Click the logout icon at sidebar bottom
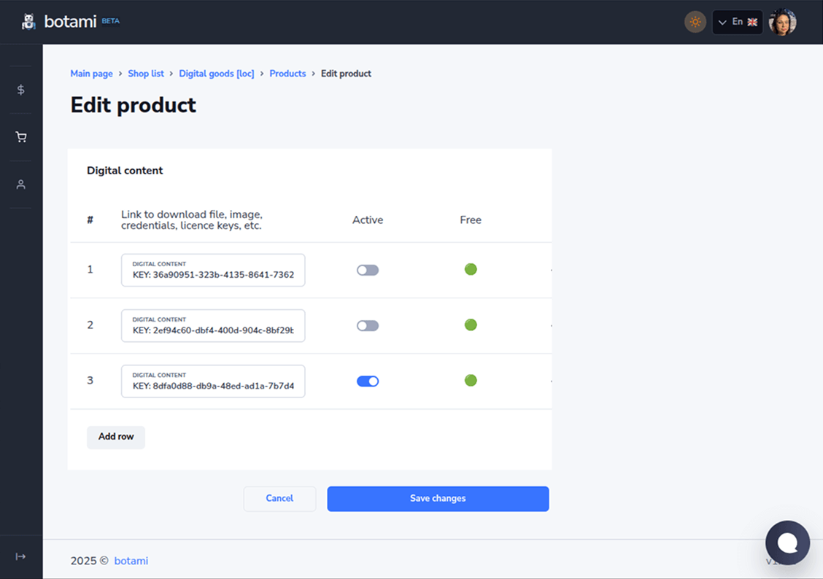This screenshot has width=823, height=579. pyautogui.click(x=20, y=556)
